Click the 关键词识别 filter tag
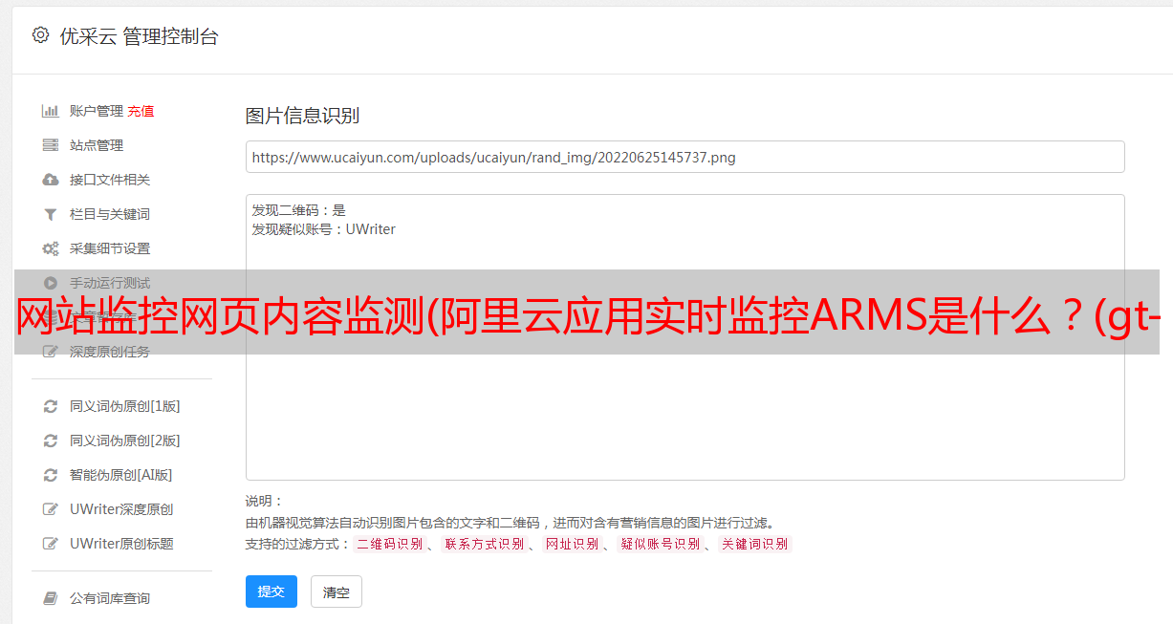This screenshot has height=624, width=1173. click(x=754, y=544)
